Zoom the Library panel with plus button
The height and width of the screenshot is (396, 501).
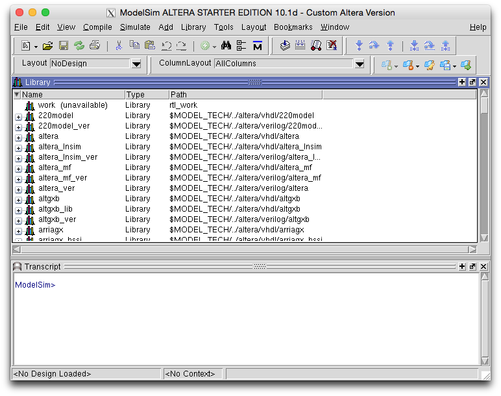(x=461, y=82)
